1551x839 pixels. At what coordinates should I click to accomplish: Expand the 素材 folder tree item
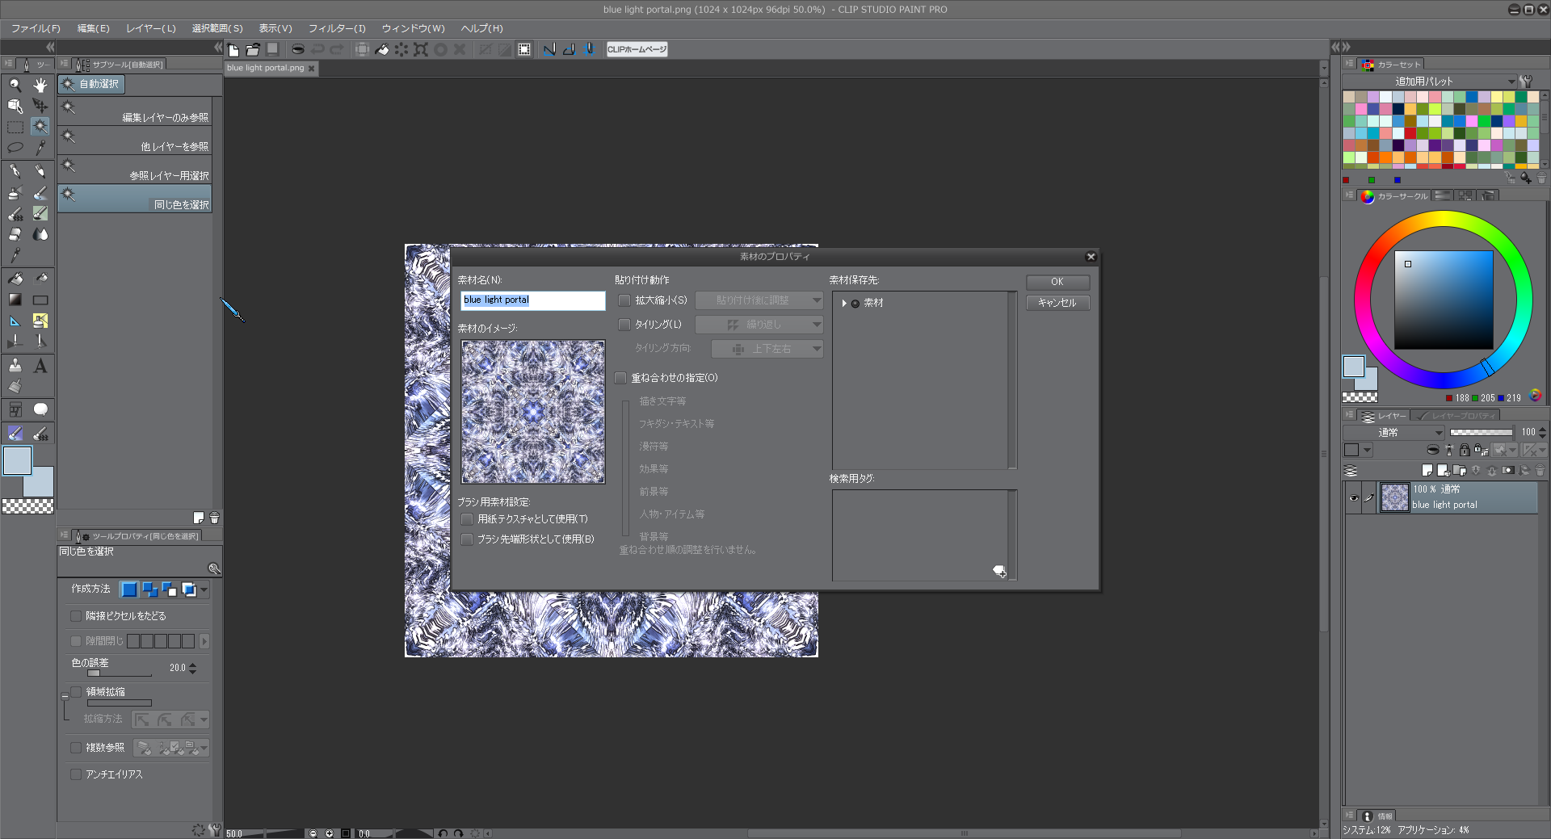(x=844, y=304)
